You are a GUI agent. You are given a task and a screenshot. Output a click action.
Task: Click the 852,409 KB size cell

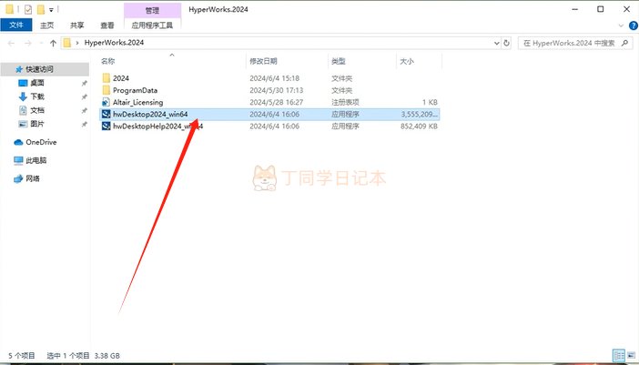pos(419,127)
